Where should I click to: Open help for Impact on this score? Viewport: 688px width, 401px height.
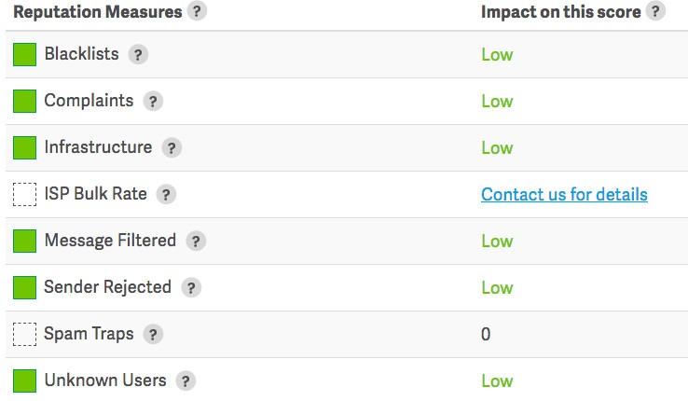(x=655, y=11)
